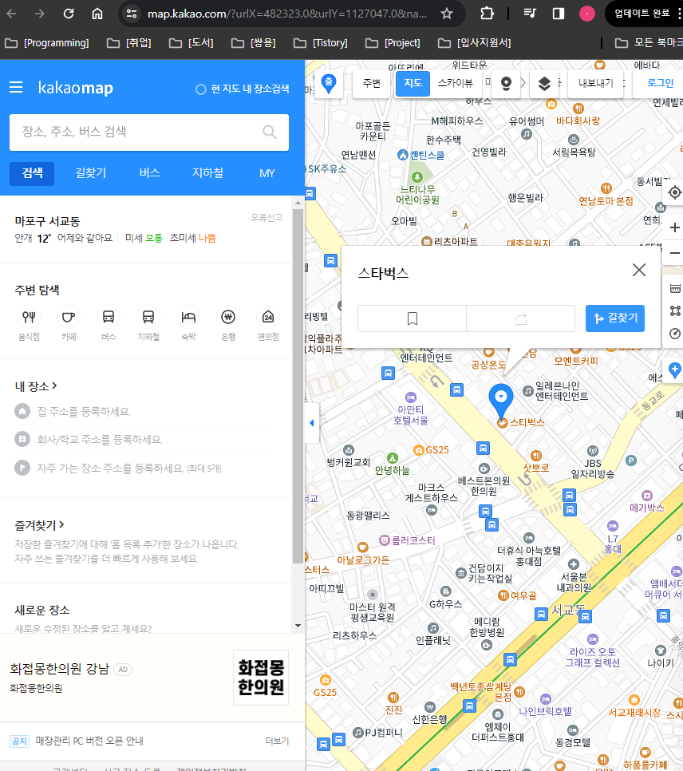
Task: Expand the roadview options chevron
Action: tap(523, 83)
